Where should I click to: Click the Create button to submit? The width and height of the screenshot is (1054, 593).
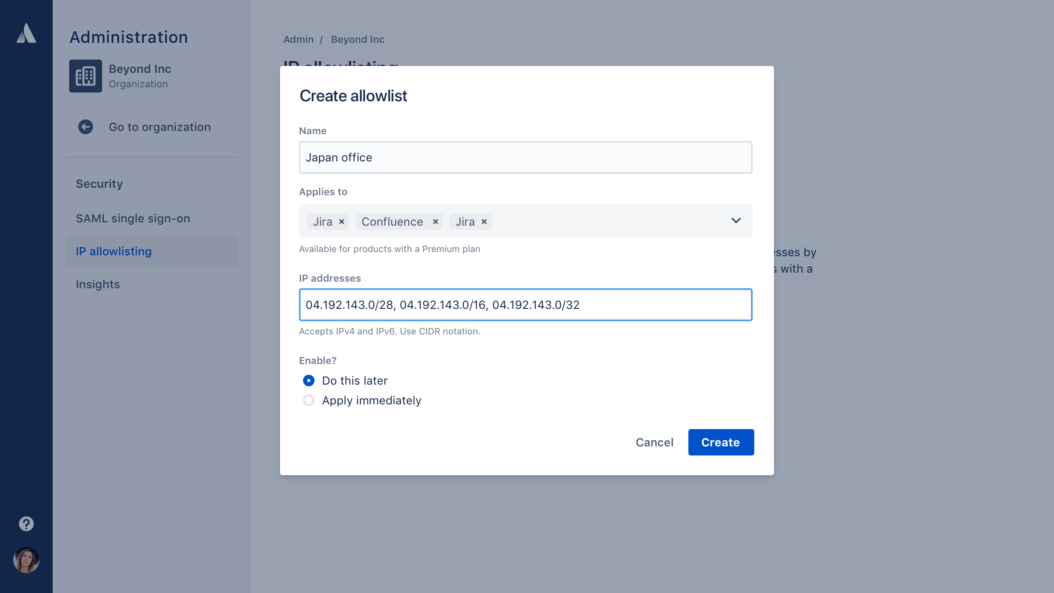coord(720,442)
